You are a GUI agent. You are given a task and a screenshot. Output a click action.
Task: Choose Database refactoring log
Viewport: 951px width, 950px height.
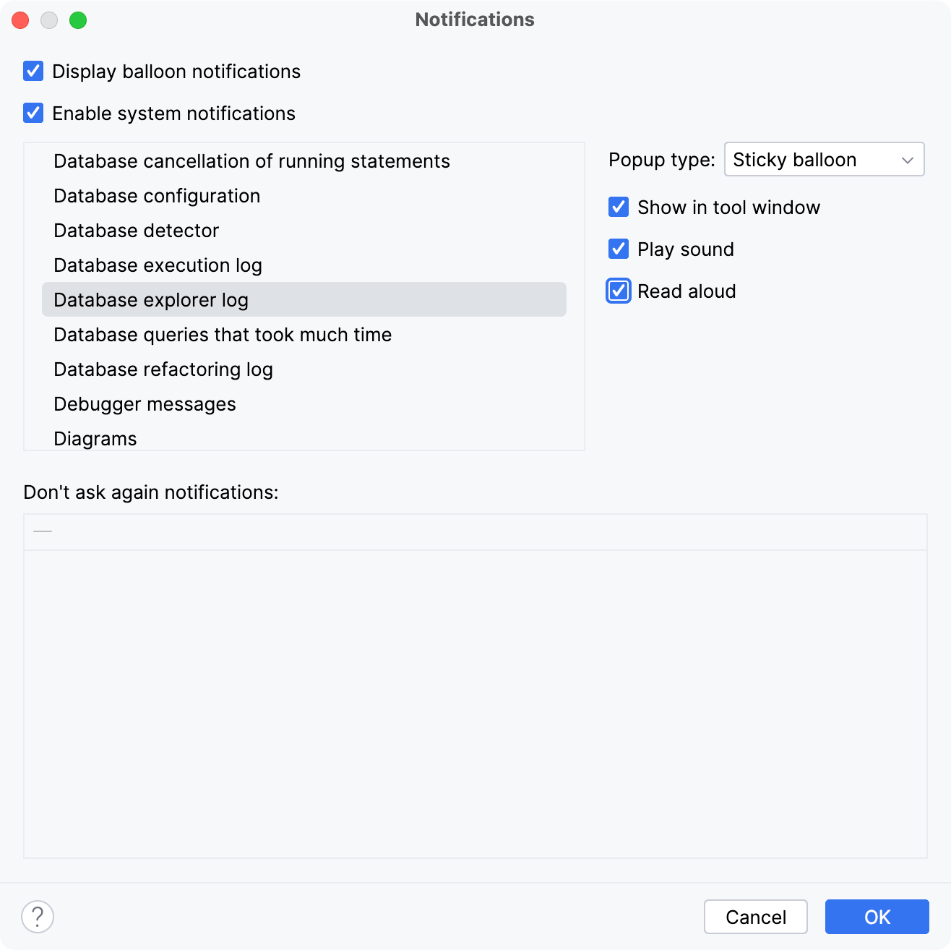pyautogui.click(x=163, y=369)
